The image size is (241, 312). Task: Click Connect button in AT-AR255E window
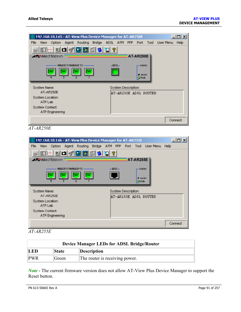pyautogui.click(x=176, y=224)
